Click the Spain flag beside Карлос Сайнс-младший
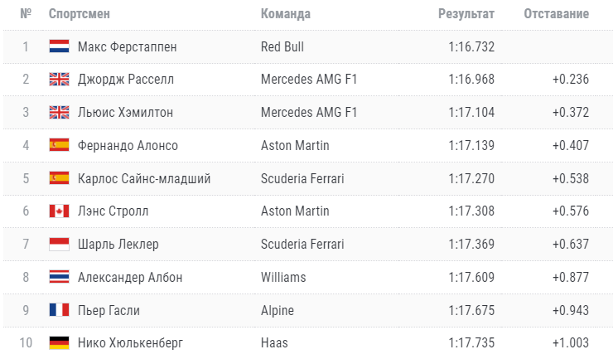 [x=59, y=178]
